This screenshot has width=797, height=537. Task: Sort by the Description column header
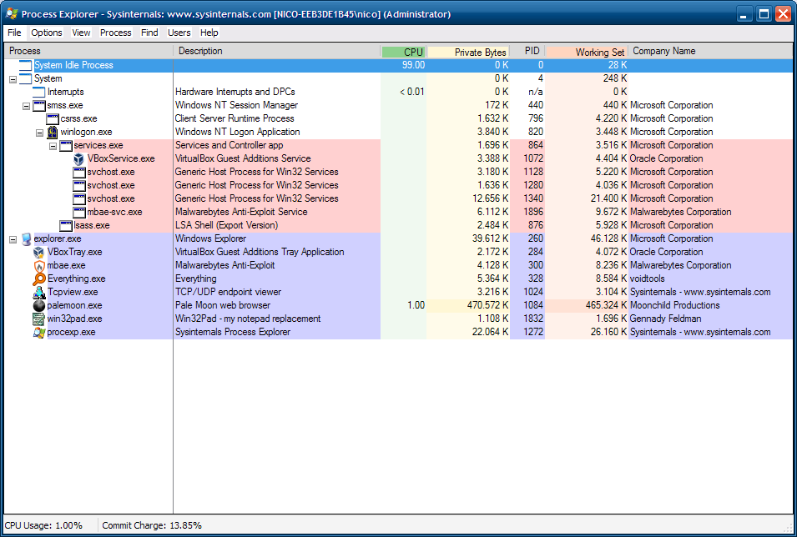[277, 51]
